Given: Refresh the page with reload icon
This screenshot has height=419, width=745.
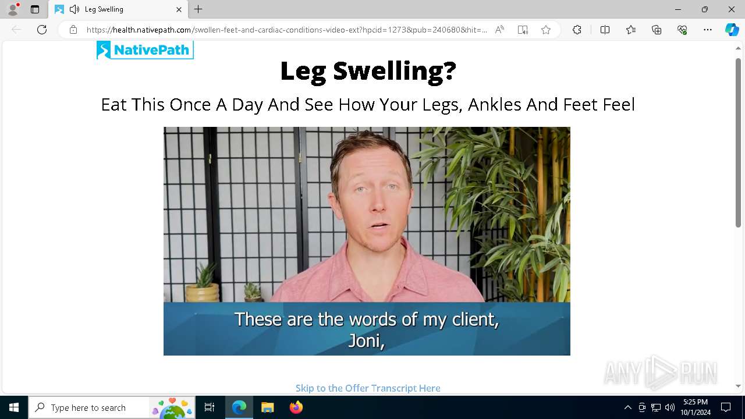Looking at the screenshot, I should [x=42, y=30].
